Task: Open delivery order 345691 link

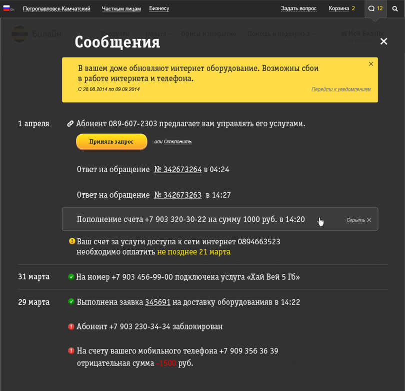Action: (157, 302)
